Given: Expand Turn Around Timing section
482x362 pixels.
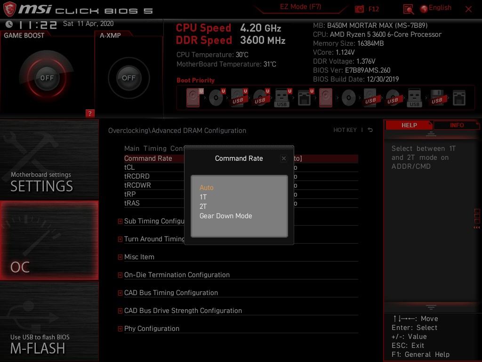Looking at the screenshot, I should (120, 239).
